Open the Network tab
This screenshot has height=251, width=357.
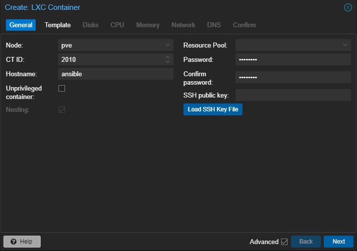[x=183, y=25]
